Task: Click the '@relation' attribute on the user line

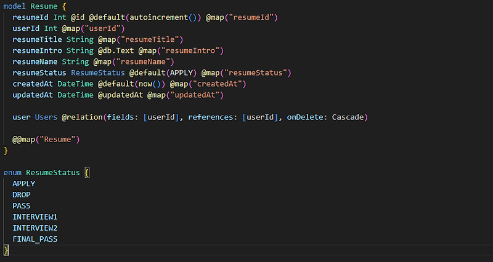Action: (x=82, y=117)
